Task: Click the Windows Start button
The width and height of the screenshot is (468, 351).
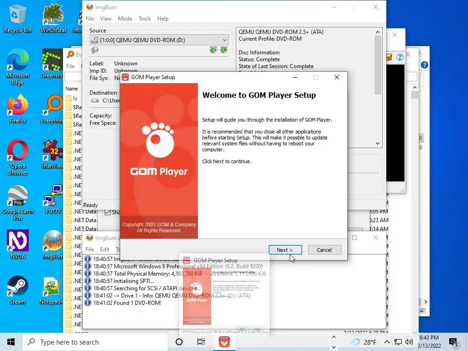Action: coord(11,342)
